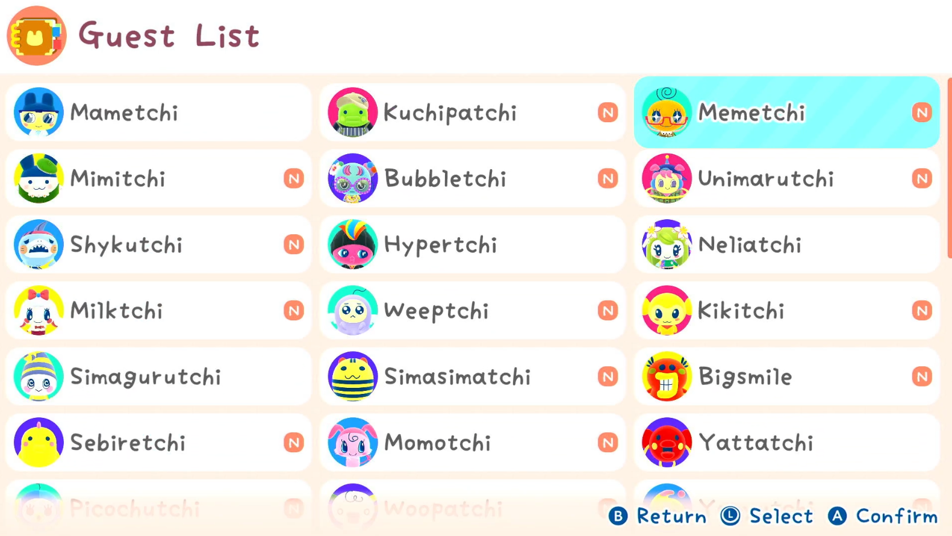Screen dimensions: 952x536
Task: Click the guest list scrollbar
Action: (x=949, y=167)
